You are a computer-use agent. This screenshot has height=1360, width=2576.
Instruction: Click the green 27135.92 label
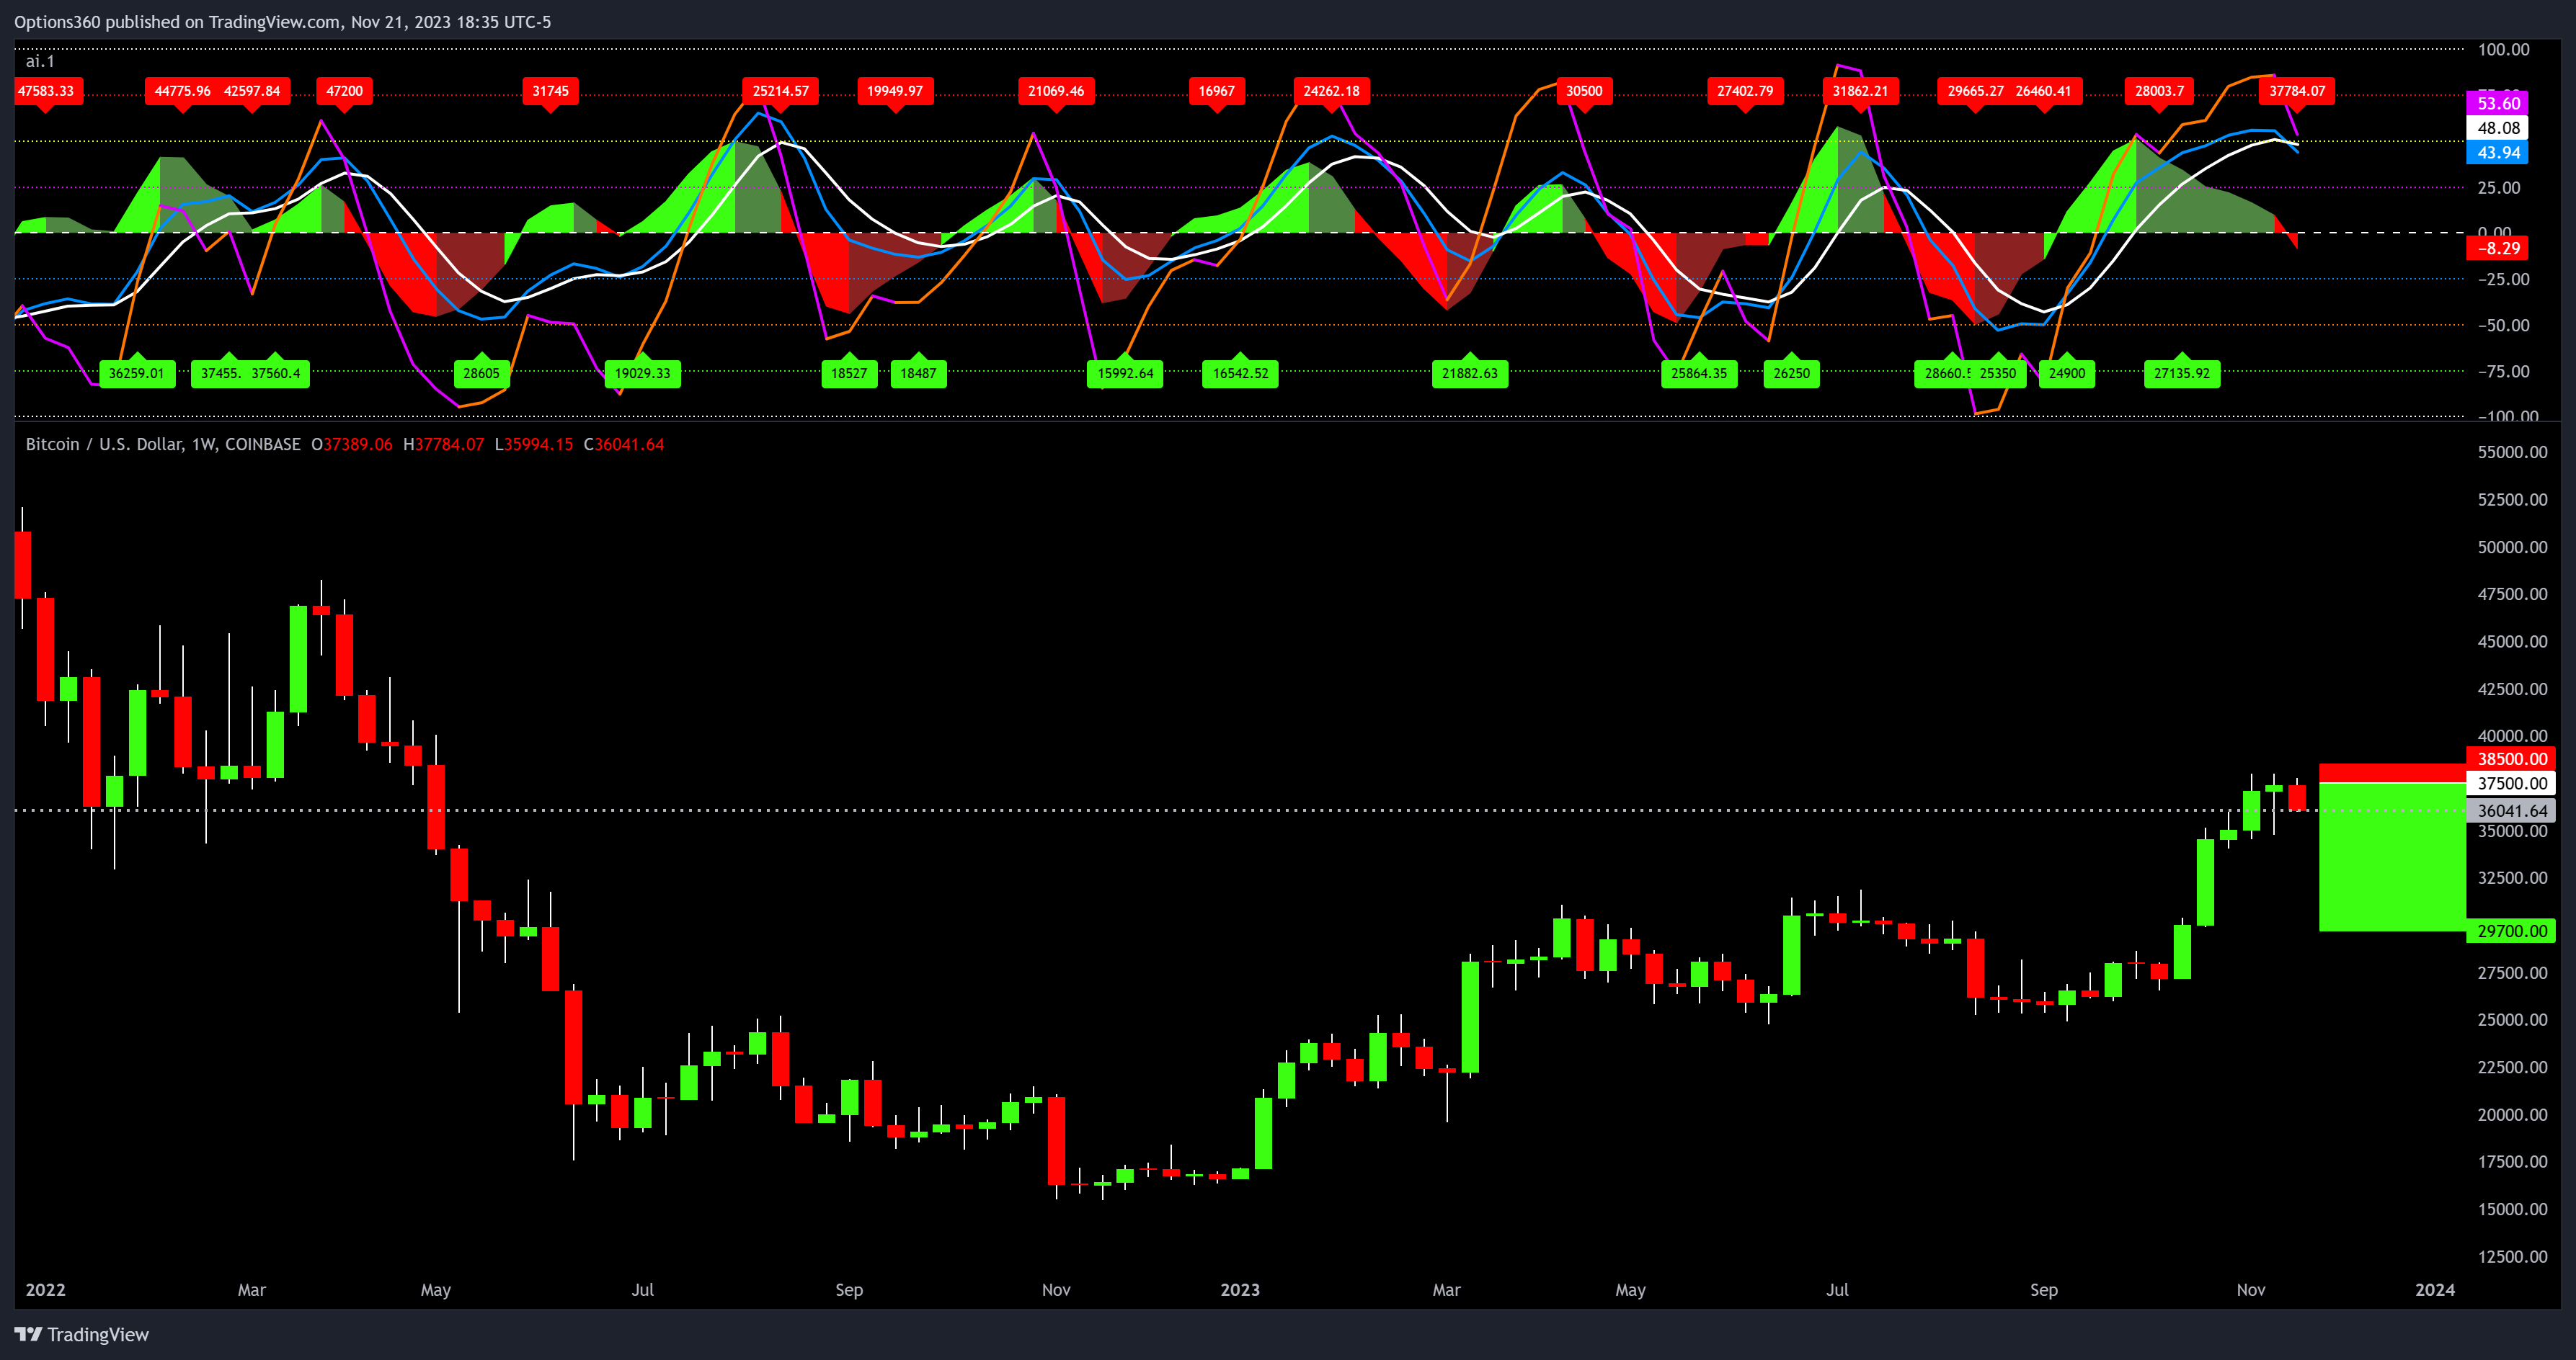coord(2182,374)
